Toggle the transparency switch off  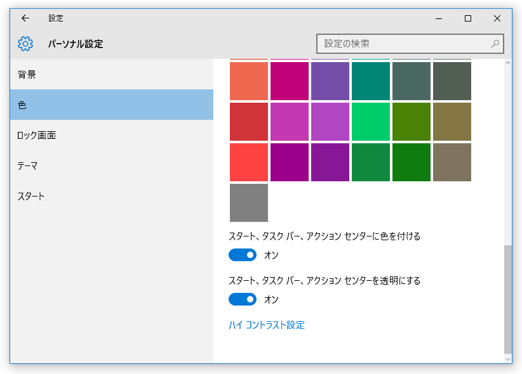pyautogui.click(x=243, y=299)
